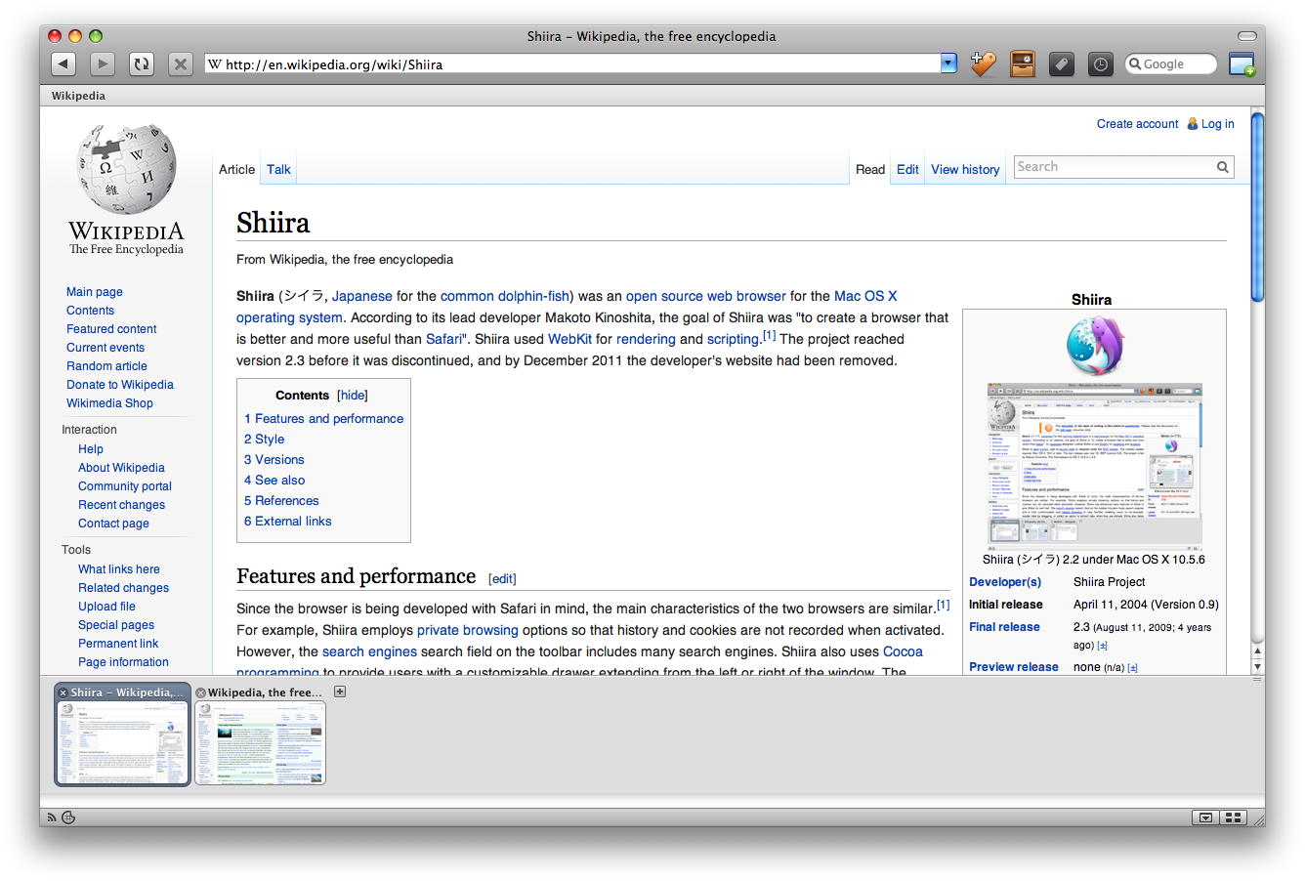Open history with the clock icon
This screenshot has width=1305, height=881.
[x=1101, y=64]
